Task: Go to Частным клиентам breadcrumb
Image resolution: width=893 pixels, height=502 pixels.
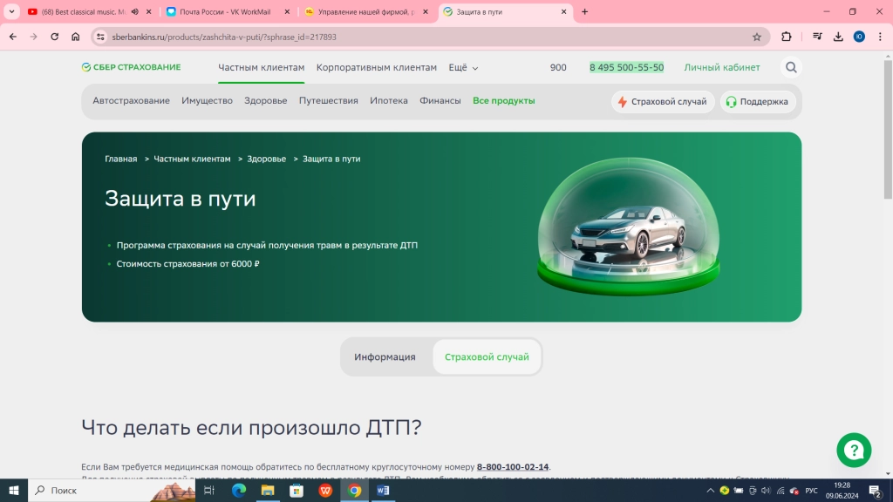Action: 192,159
